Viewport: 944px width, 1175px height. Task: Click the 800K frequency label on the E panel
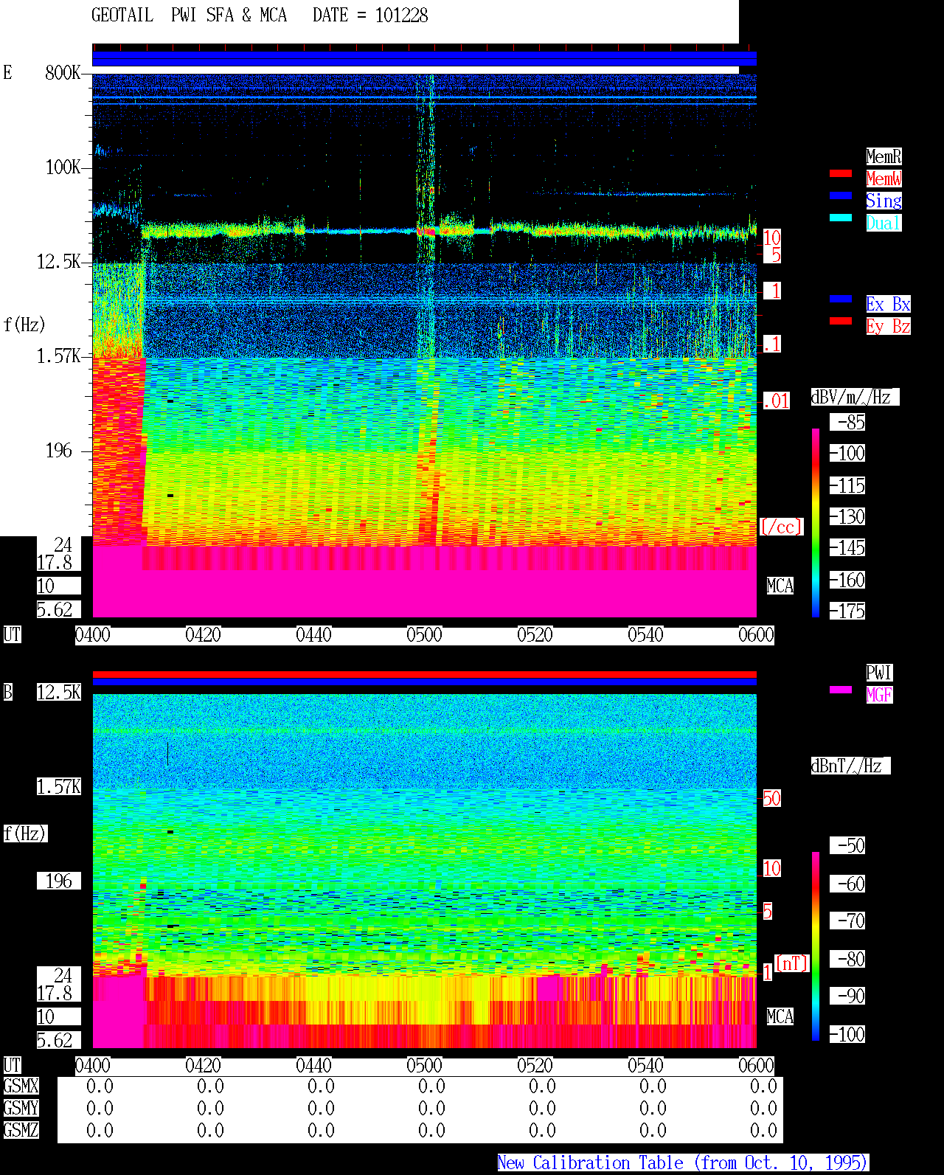coord(63,72)
